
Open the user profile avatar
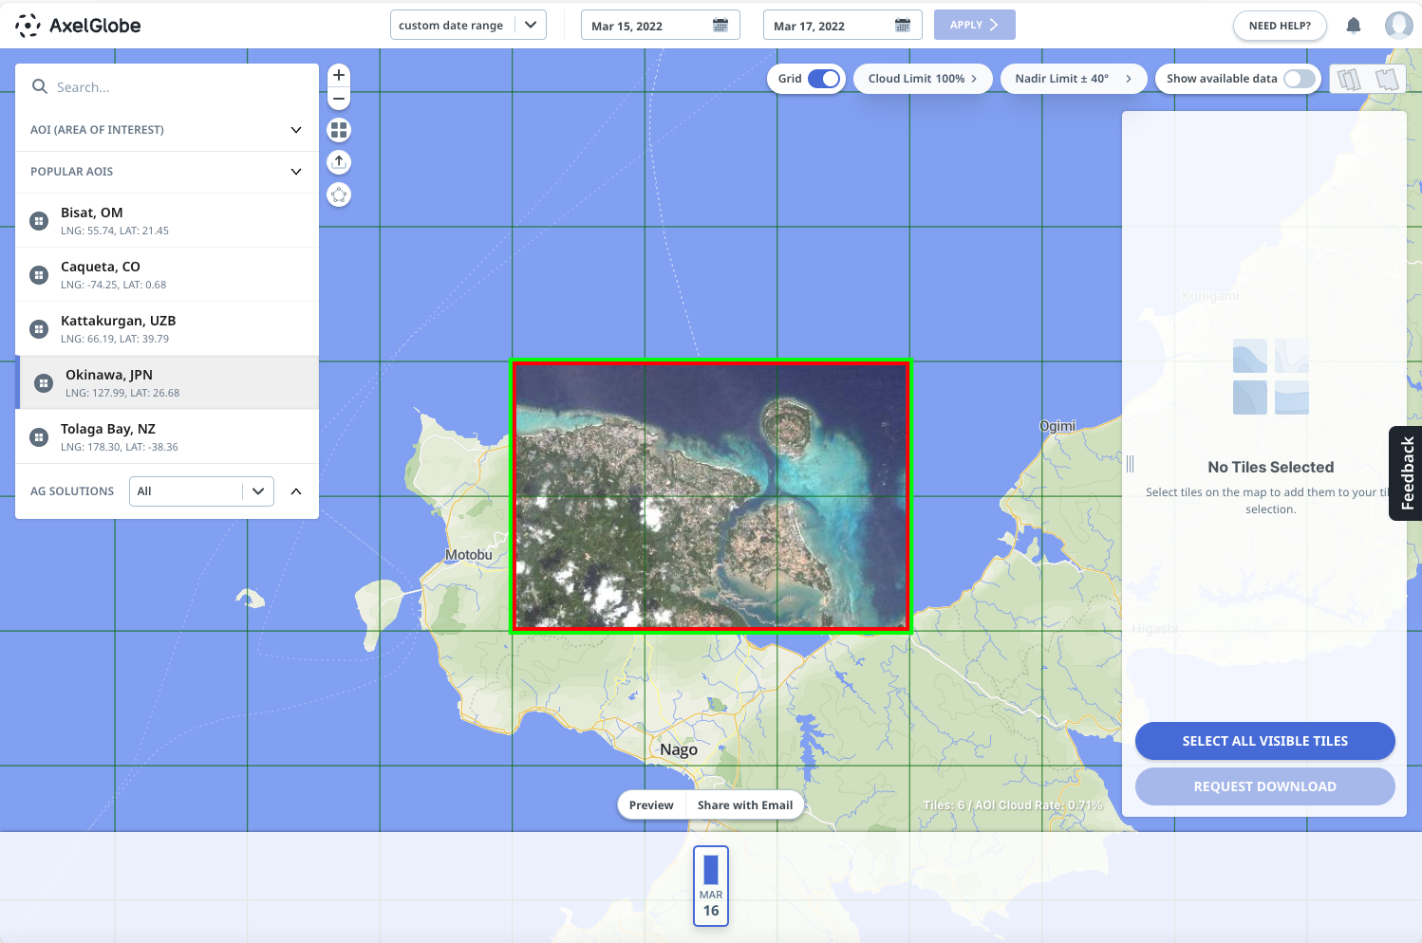(x=1398, y=26)
